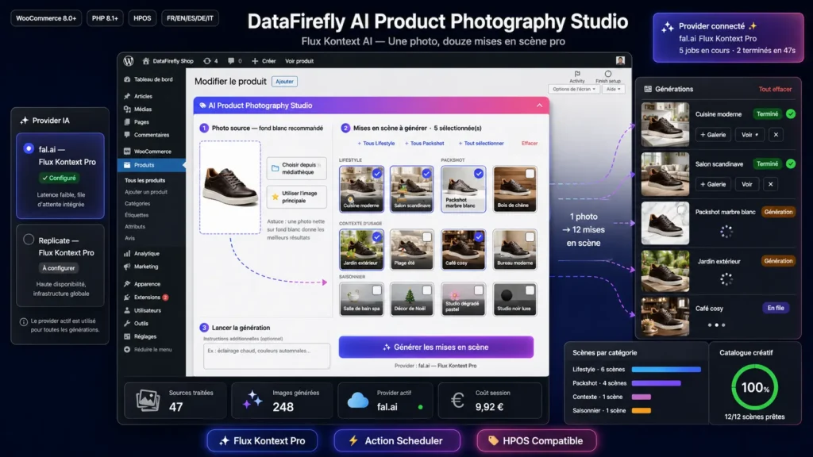Viewport: 813px width, 457px height.
Task: Open the Analytique chart icon
Action: click(127, 254)
